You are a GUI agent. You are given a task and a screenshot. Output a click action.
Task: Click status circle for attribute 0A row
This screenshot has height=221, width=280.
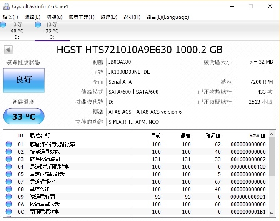tap(9, 204)
